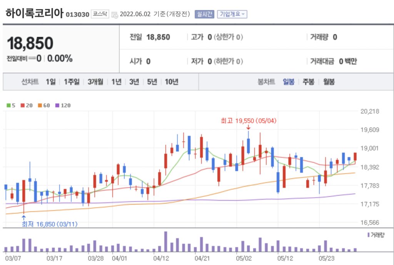The height and width of the screenshot is (265, 394).
Task: Click the 17,175 price axis label
Action: 370,204
